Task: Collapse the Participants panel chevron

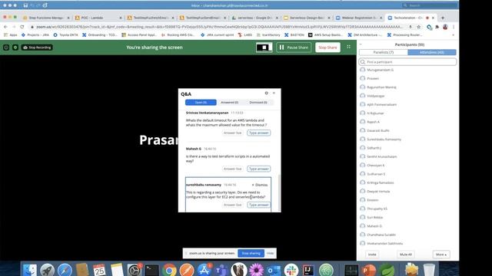Action: (x=361, y=44)
